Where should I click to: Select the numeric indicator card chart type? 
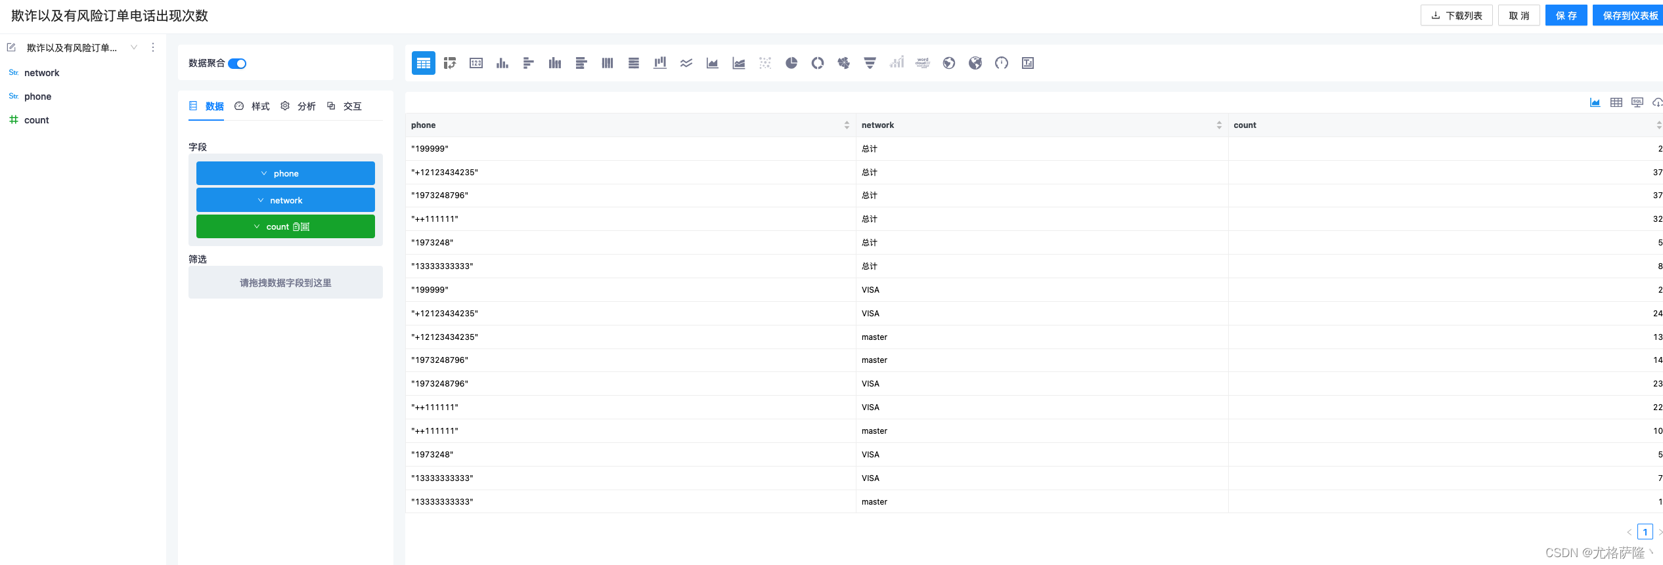(476, 63)
